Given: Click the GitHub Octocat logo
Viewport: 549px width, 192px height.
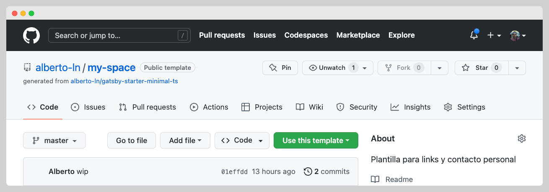Looking at the screenshot, I should click(31, 36).
